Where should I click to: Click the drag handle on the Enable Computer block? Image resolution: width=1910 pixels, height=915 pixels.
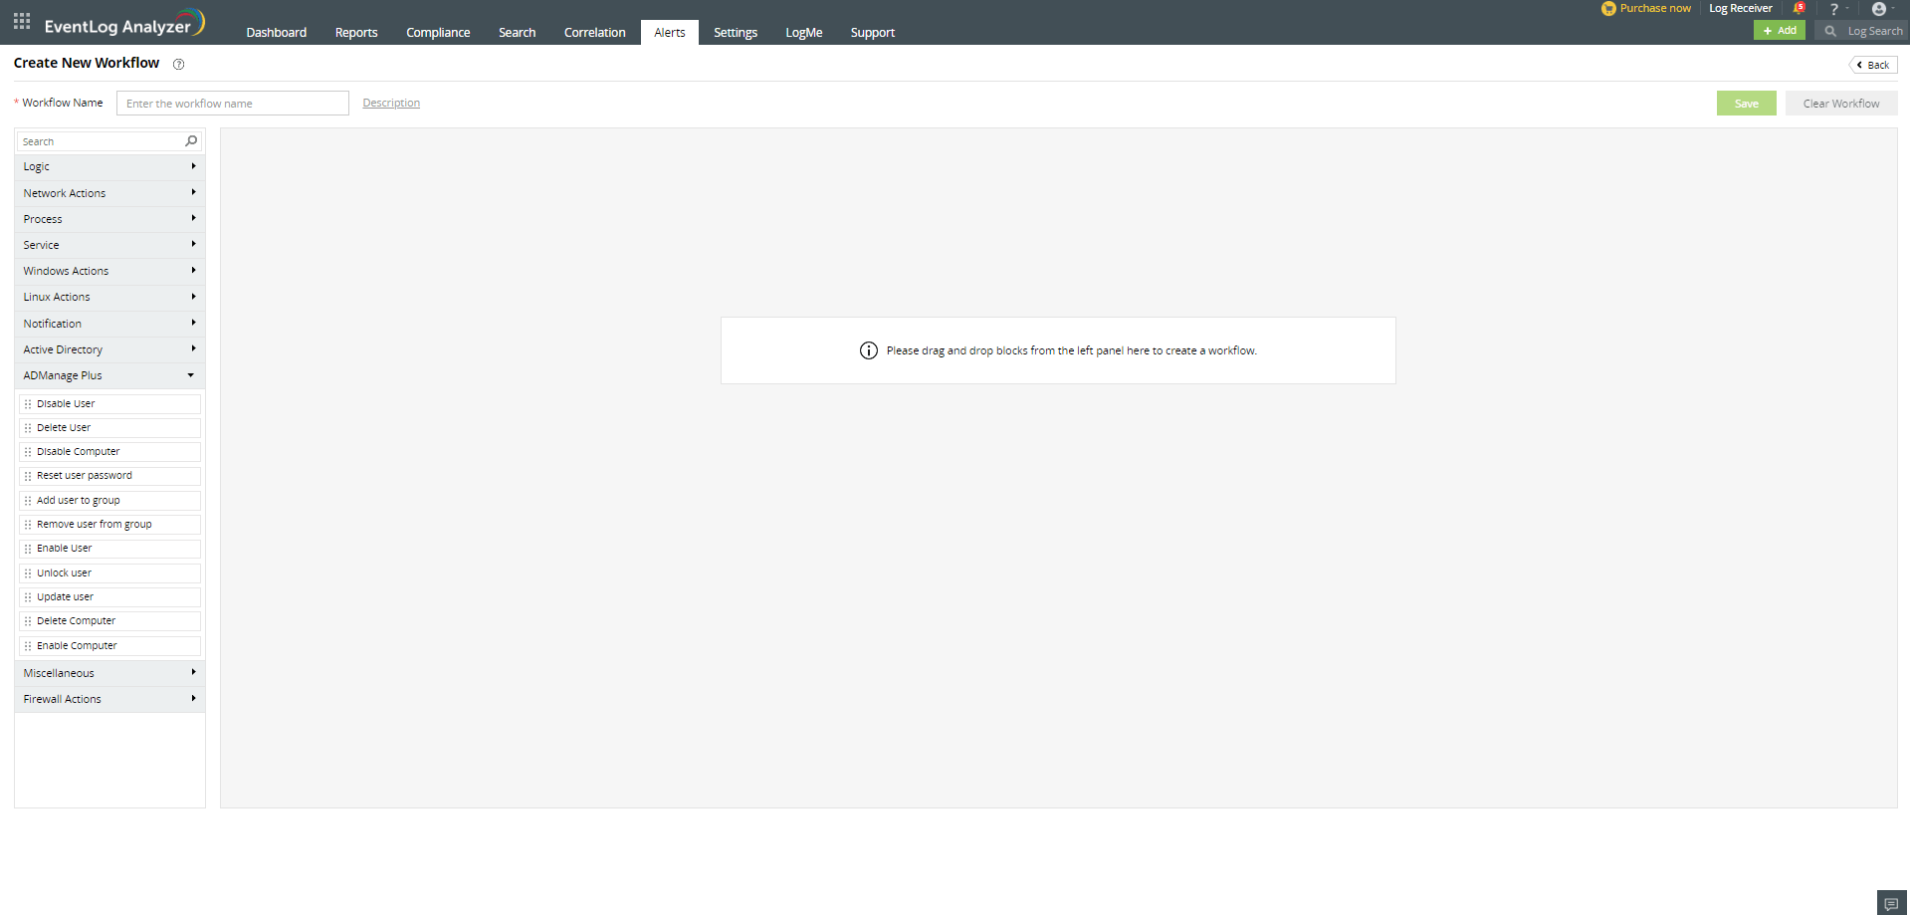[x=27, y=645]
